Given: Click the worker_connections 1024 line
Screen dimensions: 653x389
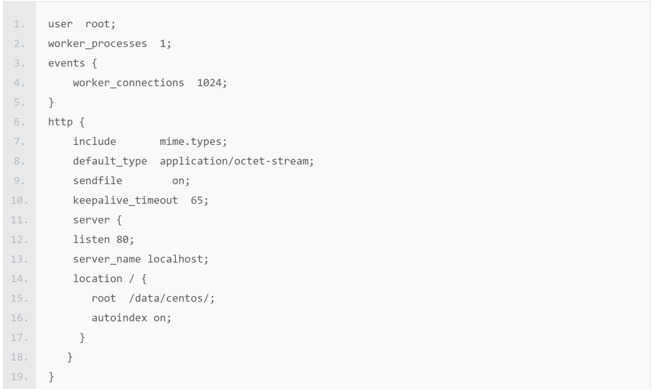Looking at the screenshot, I should 150,83.
